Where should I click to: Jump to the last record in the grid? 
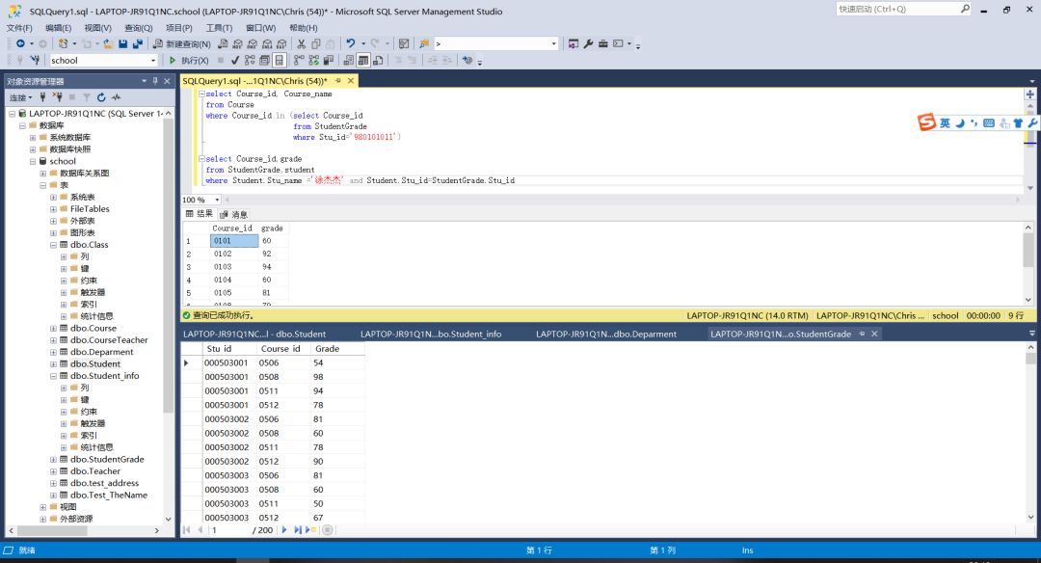tap(298, 530)
